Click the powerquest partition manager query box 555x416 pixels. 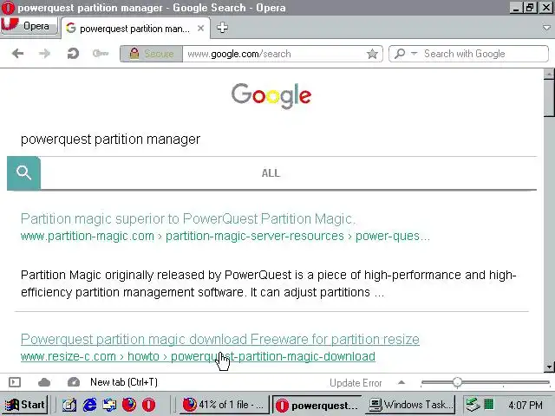pos(271,139)
